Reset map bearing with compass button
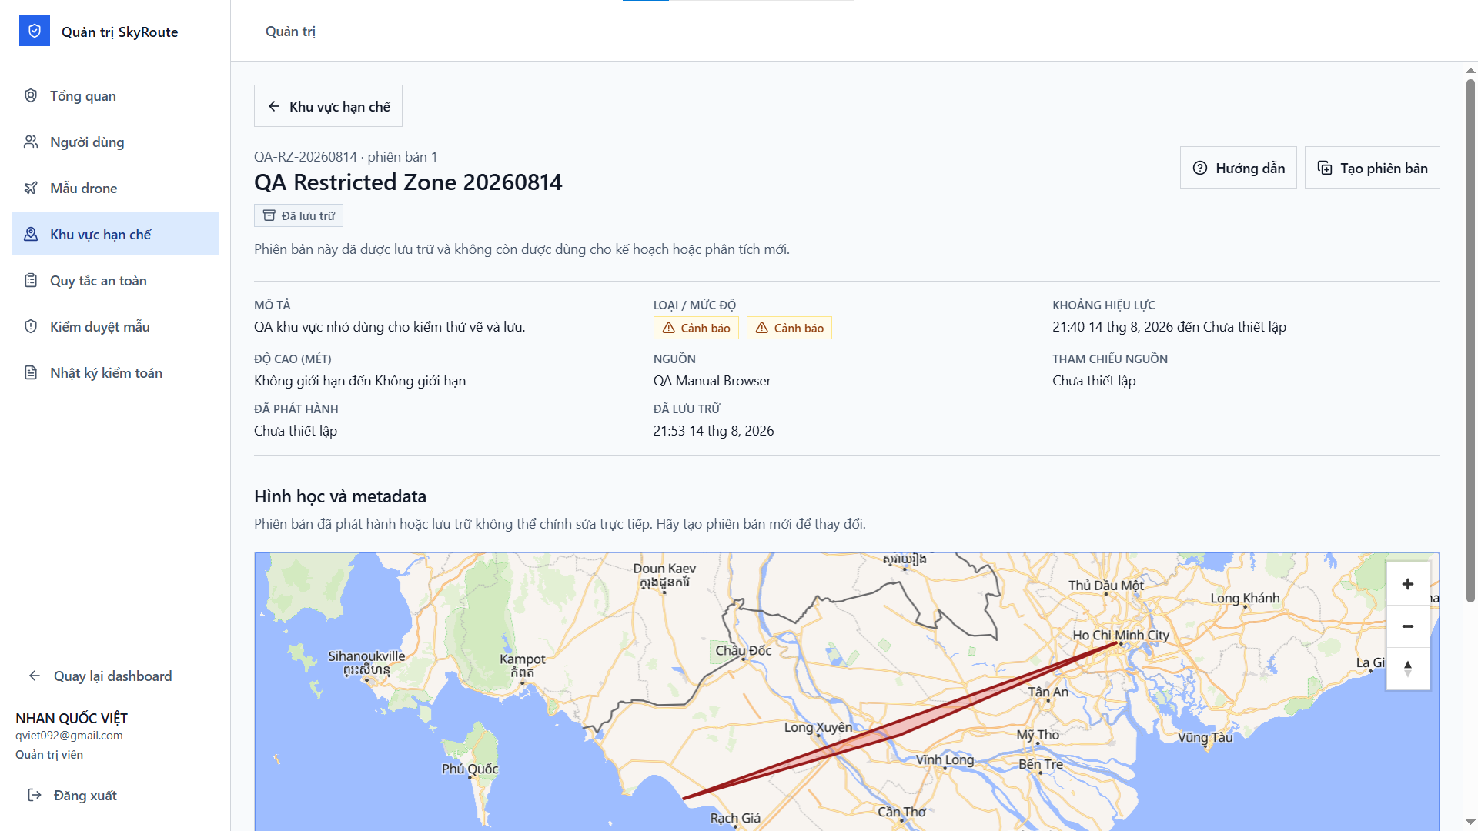This screenshot has width=1478, height=831. coord(1408,669)
